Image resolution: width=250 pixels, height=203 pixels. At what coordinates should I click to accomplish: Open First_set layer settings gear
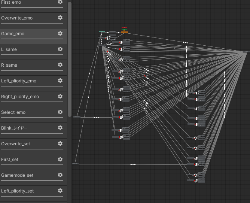[x=60, y=159]
